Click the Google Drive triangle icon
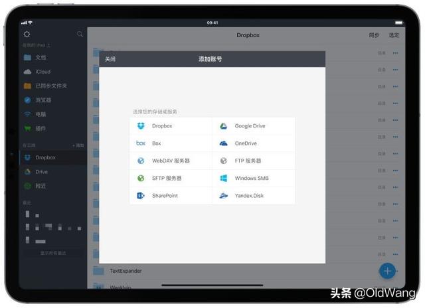Image resolution: width=425 pixels, height=308 pixels. pyautogui.click(x=223, y=126)
